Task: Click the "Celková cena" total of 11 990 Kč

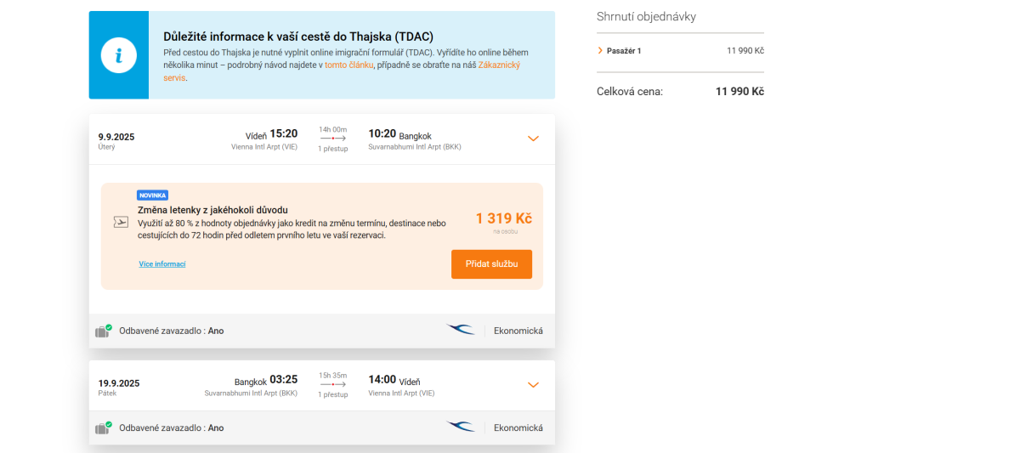Action: pos(739,92)
